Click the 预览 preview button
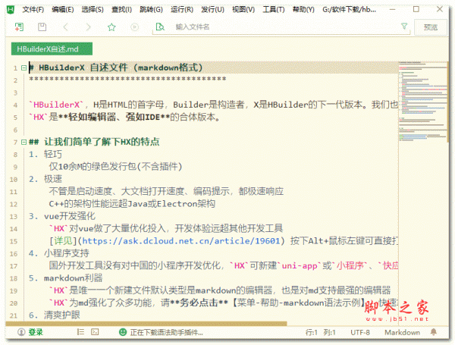455x345 pixels. [431, 27]
